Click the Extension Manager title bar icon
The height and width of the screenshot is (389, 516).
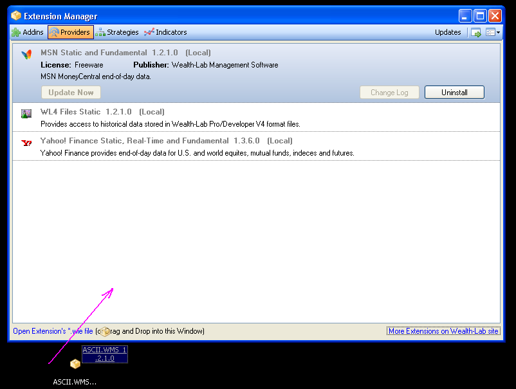click(x=16, y=16)
